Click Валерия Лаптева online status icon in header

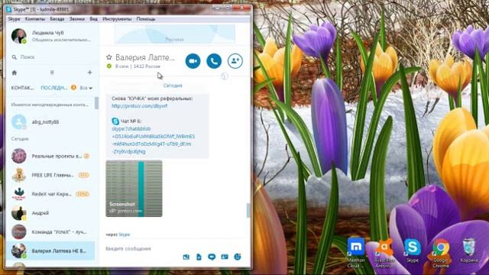[108, 66]
